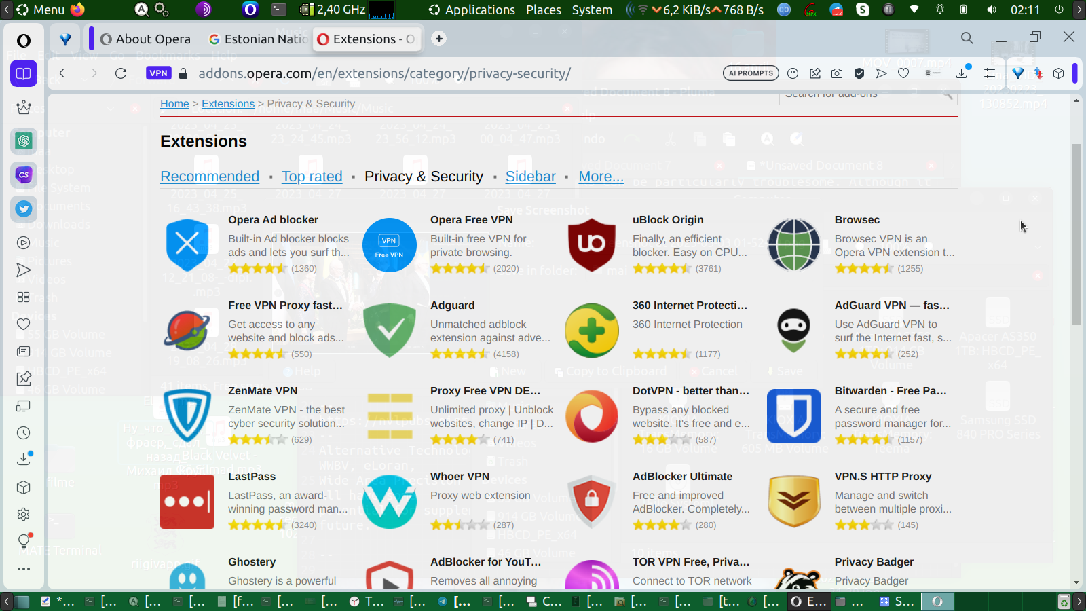Open the emoji face icon in address bar

click(x=793, y=73)
